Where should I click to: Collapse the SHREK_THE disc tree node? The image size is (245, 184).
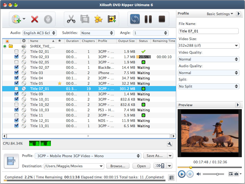(5, 46)
